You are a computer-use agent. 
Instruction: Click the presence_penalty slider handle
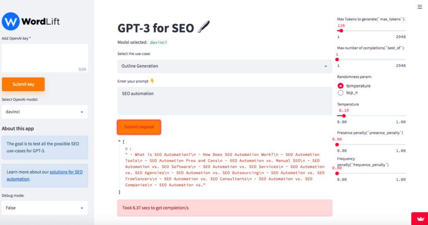337,145
